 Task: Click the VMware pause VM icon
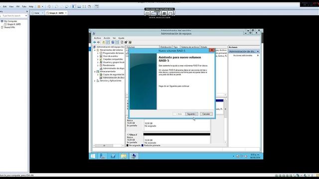[39, 6]
